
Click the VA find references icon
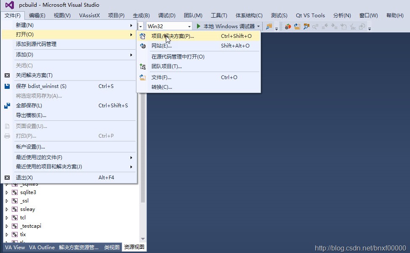[315, 27]
